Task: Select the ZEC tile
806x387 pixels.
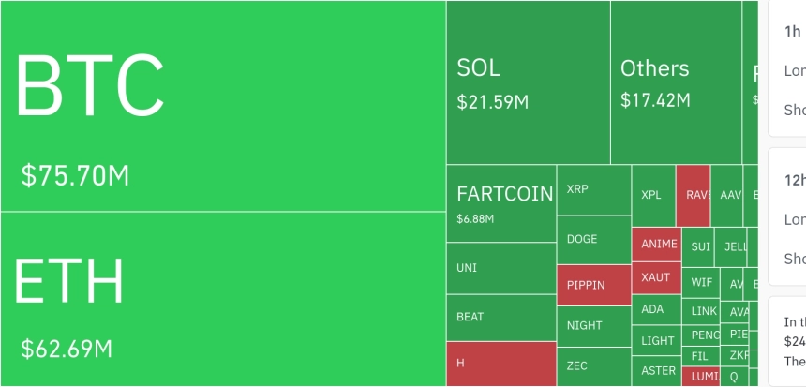Action: (594, 366)
